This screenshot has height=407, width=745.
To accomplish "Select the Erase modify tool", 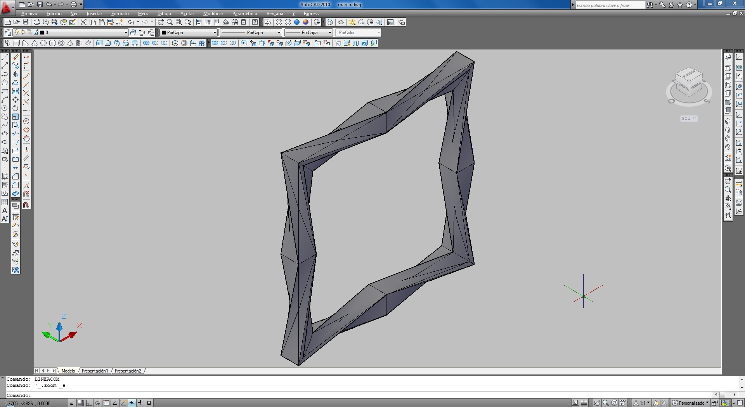I will tap(16, 57).
